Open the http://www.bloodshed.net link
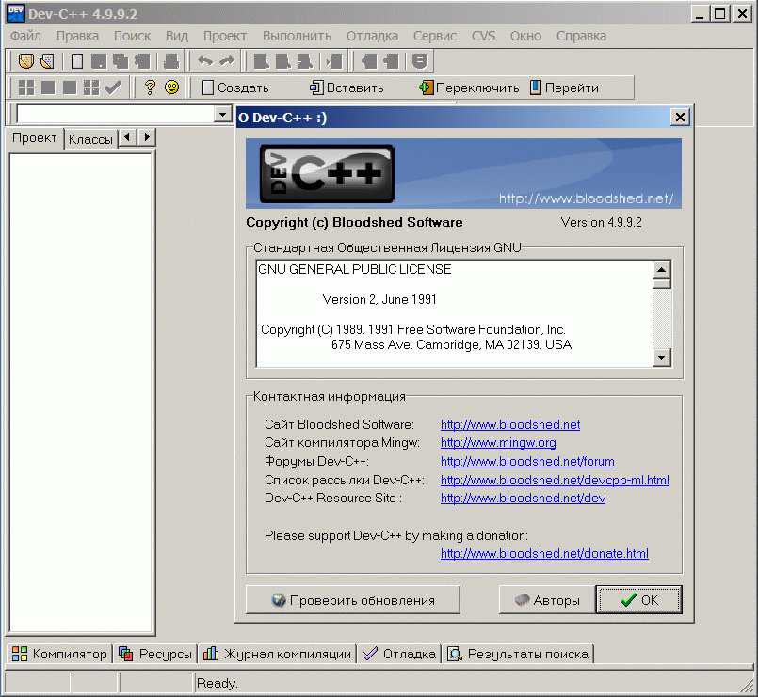 click(x=510, y=424)
